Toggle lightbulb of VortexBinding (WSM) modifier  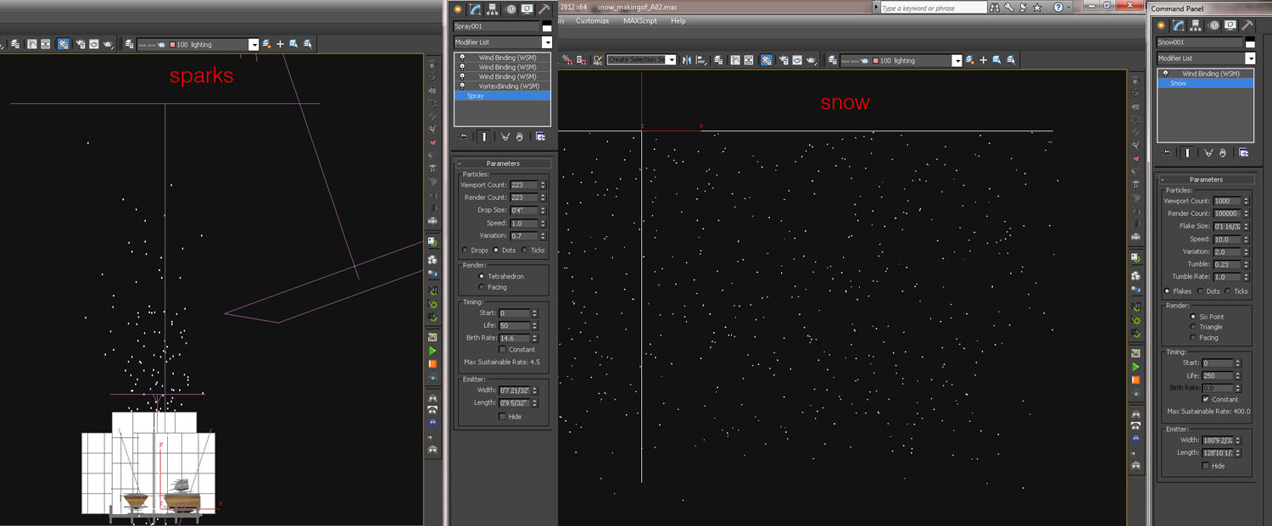point(462,86)
